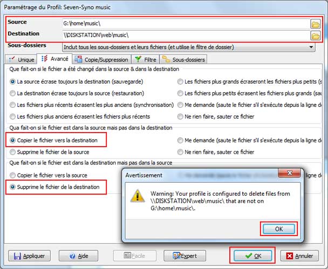Viewport: 328px width, 269px height.
Task: Open the Copie/Suppression tab
Action: point(101,60)
